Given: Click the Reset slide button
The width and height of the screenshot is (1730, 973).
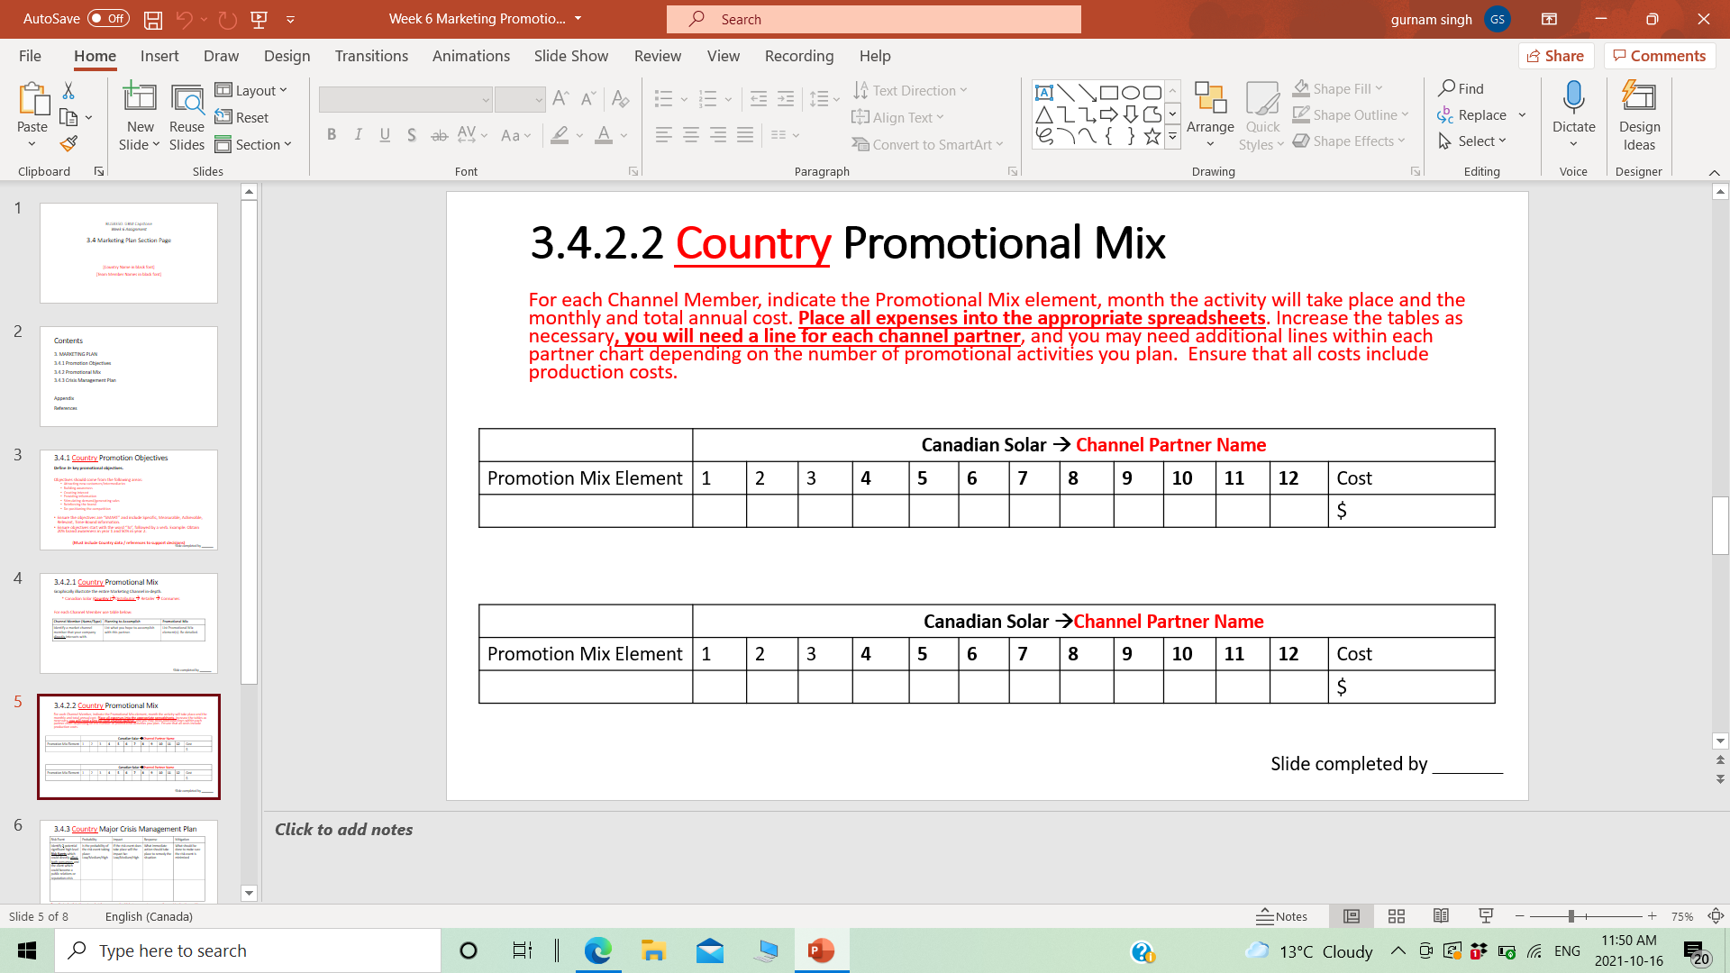Looking at the screenshot, I should coord(242,117).
